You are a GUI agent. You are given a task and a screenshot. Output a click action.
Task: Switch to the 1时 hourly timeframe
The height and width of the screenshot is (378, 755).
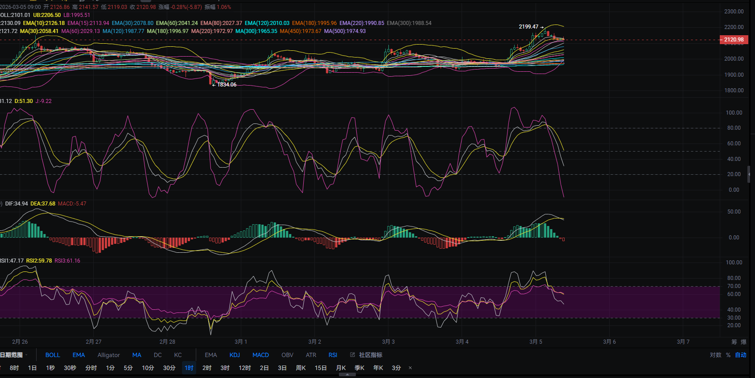point(189,368)
